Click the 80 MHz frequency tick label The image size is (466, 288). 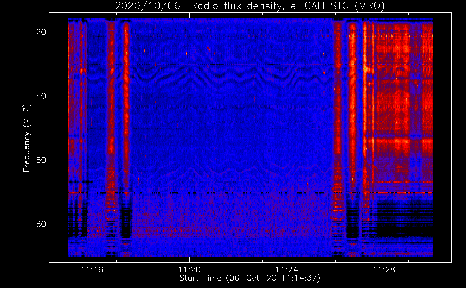tap(41, 224)
